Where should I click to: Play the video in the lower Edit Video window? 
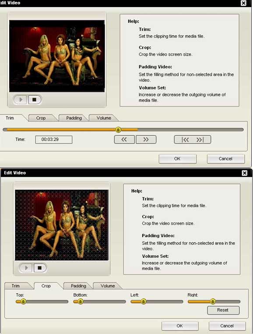26,268
